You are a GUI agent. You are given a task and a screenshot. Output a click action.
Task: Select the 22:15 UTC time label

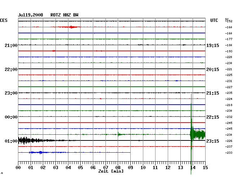tap(213, 117)
